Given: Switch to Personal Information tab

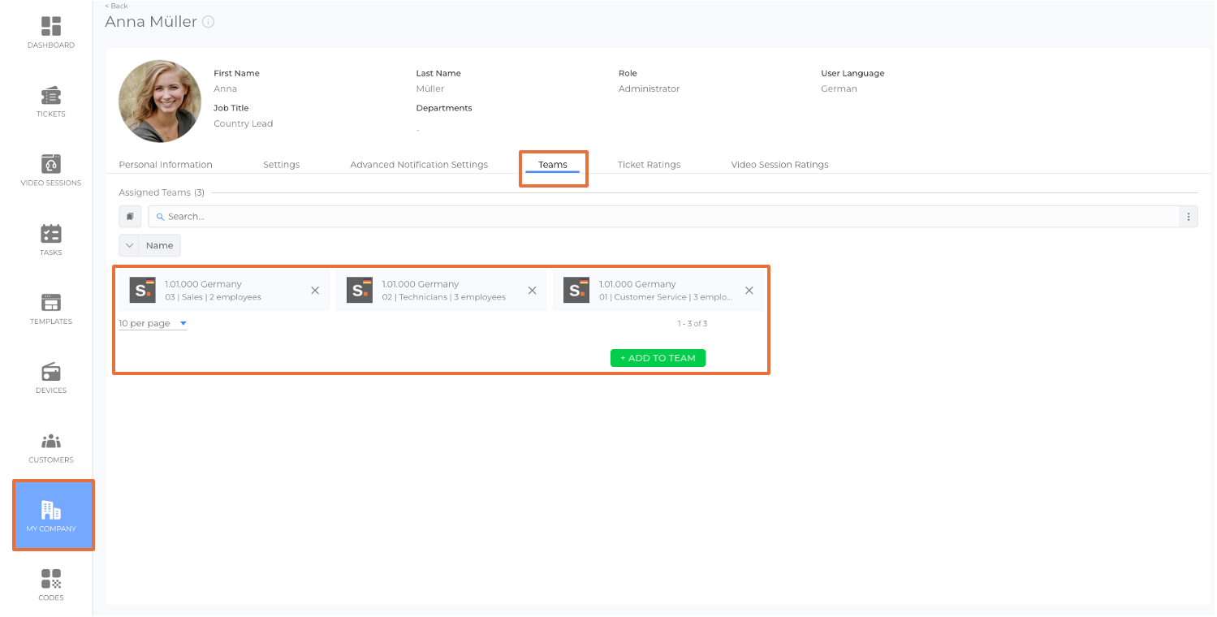Looking at the screenshot, I should tap(166, 165).
